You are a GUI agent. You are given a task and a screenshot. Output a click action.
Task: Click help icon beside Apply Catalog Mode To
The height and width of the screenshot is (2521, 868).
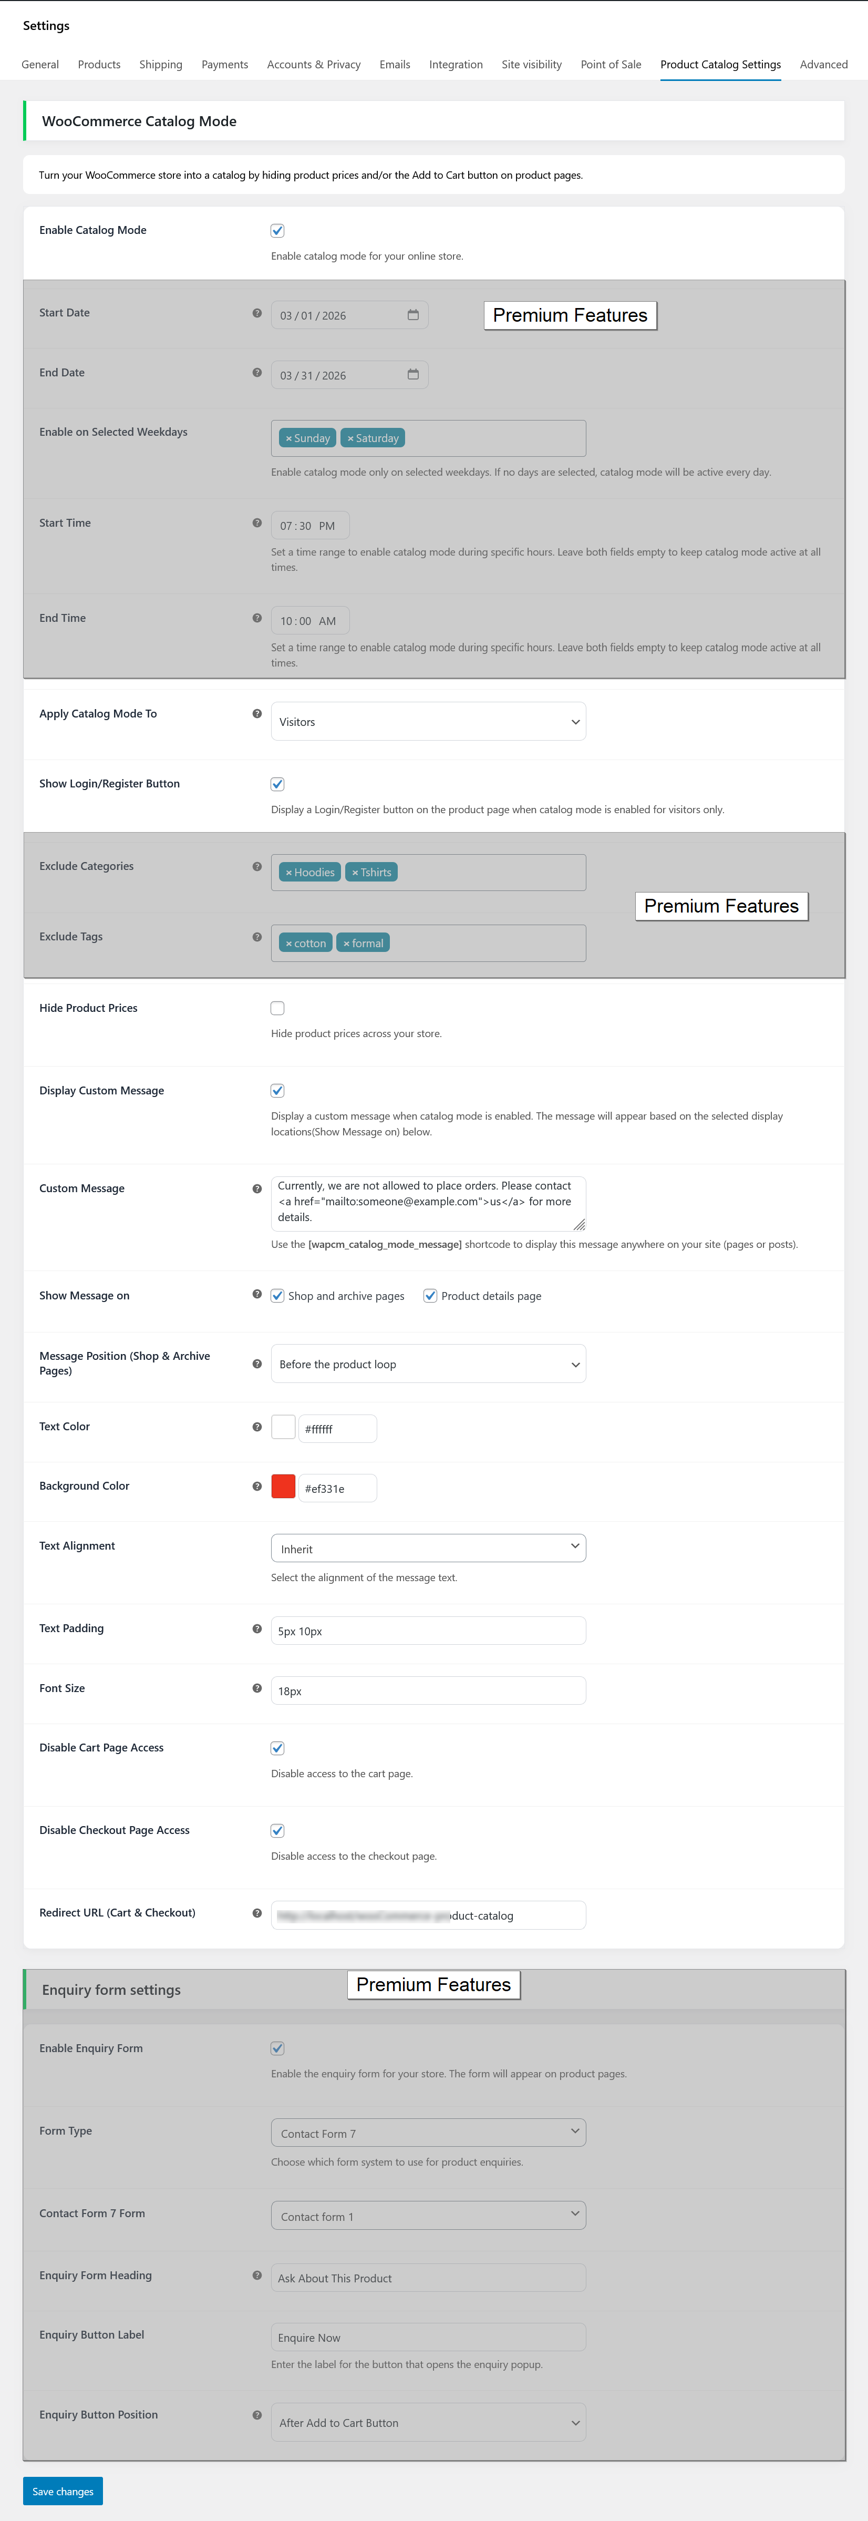tap(257, 713)
